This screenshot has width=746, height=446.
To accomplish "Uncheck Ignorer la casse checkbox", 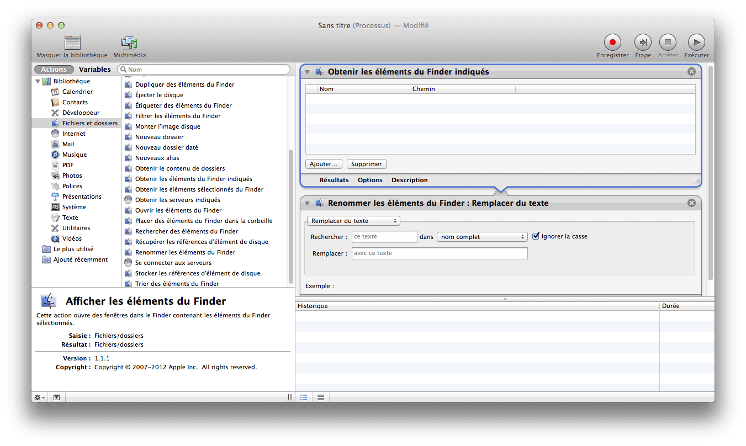I will click(536, 236).
